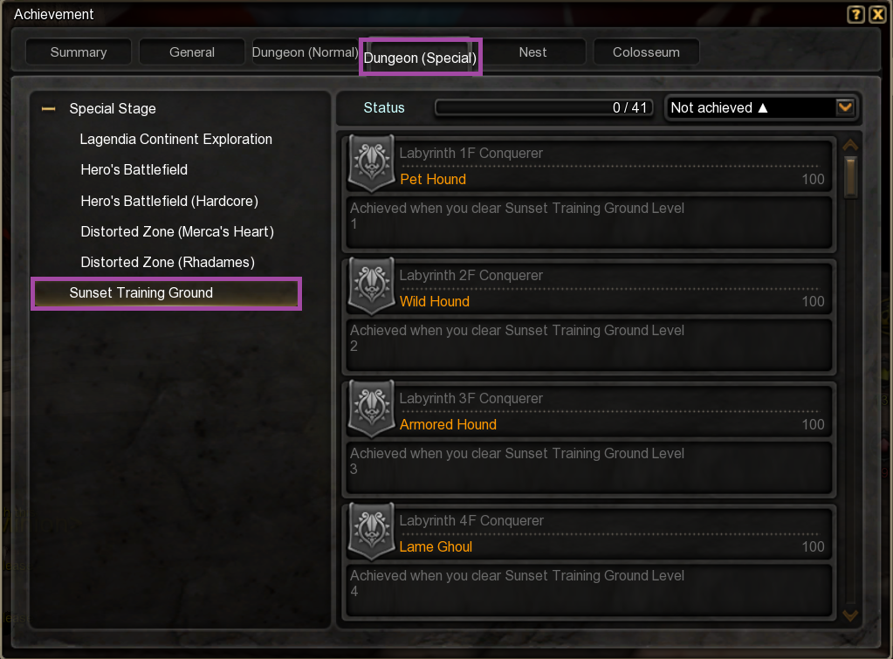The height and width of the screenshot is (659, 893).
Task: Click the Labyrinth 3F Conquerer badge icon
Action: click(x=371, y=408)
